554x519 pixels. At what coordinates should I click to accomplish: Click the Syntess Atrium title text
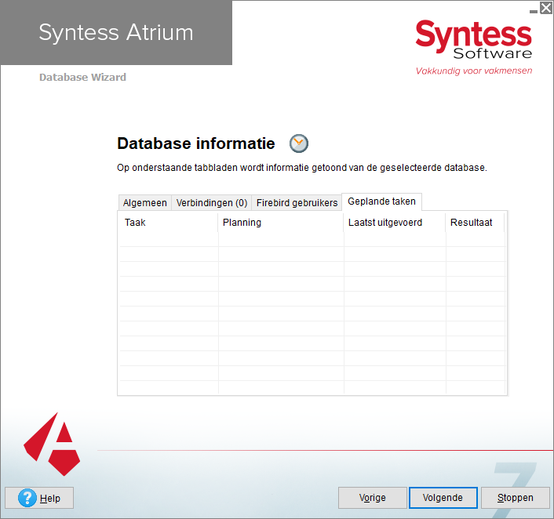[x=116, y=32]
